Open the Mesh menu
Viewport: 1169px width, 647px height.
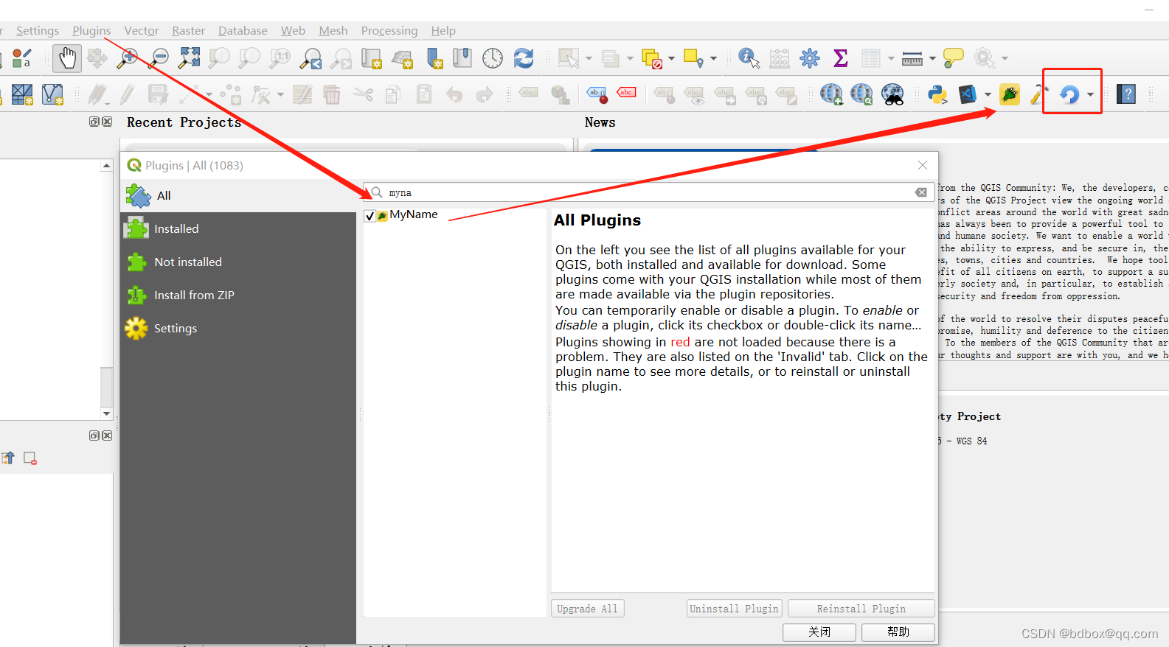pos(333,31)
